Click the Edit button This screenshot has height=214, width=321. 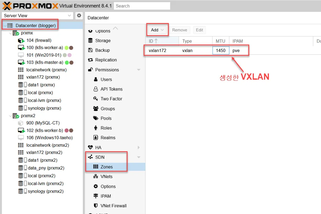click(199, 30)
